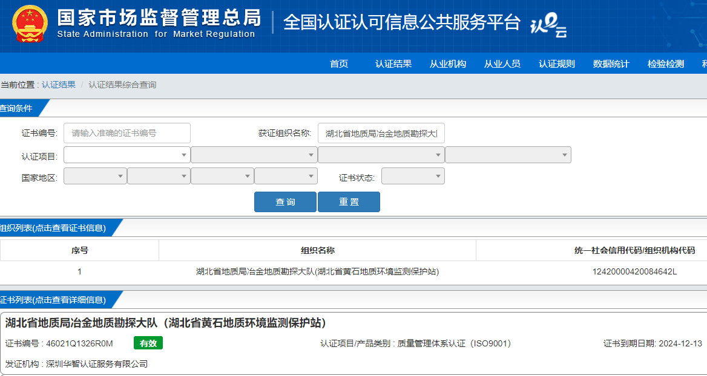This screenshot has width=707, height=376.
Task: Focus the 证书编号 input field
Action: click(127, 133)
